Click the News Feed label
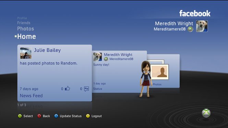 pyautogui.click(x=31, y=95)
